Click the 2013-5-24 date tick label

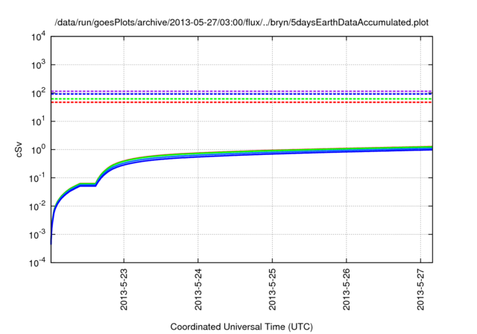click(x=198, y=289)
